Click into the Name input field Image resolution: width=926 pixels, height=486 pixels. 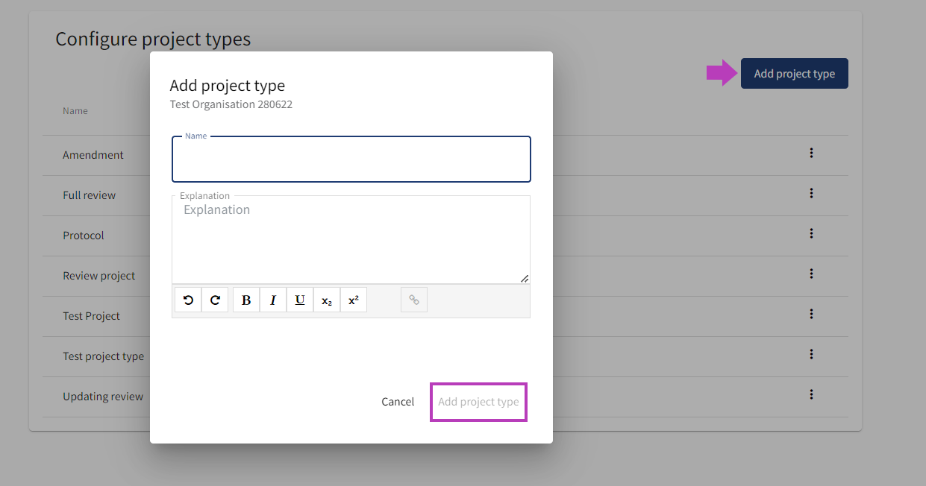click(351, 160)
